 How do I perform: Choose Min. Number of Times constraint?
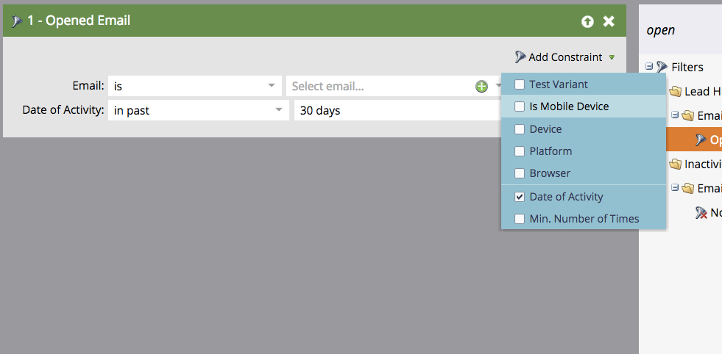click(584, 219)
